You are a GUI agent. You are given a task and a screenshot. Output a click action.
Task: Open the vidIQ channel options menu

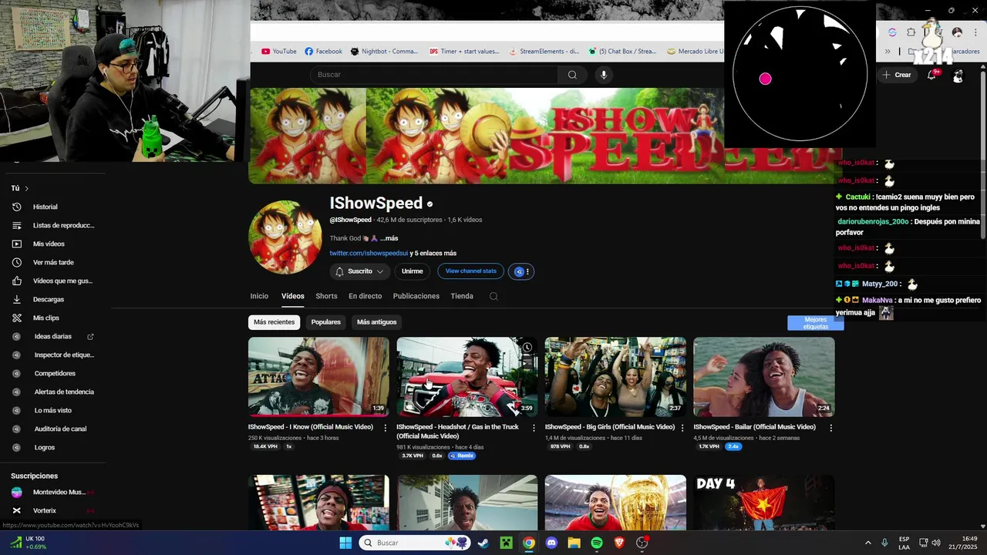point(521,271)
